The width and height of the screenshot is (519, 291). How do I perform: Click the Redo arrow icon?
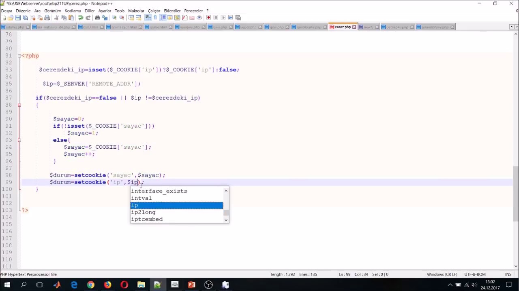88,18
